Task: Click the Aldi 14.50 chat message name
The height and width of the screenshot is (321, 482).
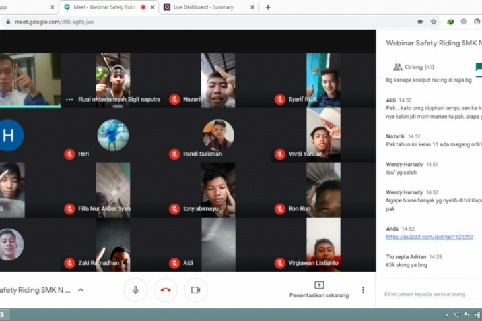Action: pyautogui.click(x=391, y=100)
